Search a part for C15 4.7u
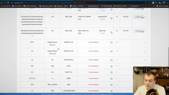The image size is (169, 95). 111,73
